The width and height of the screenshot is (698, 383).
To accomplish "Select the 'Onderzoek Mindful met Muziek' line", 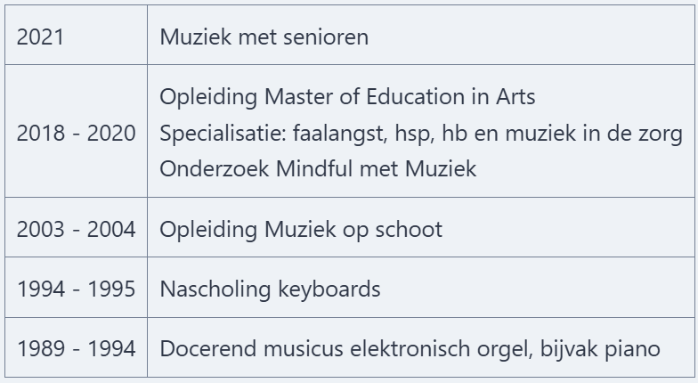I will 318,168.
